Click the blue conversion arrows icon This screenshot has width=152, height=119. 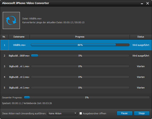(11, 20)
